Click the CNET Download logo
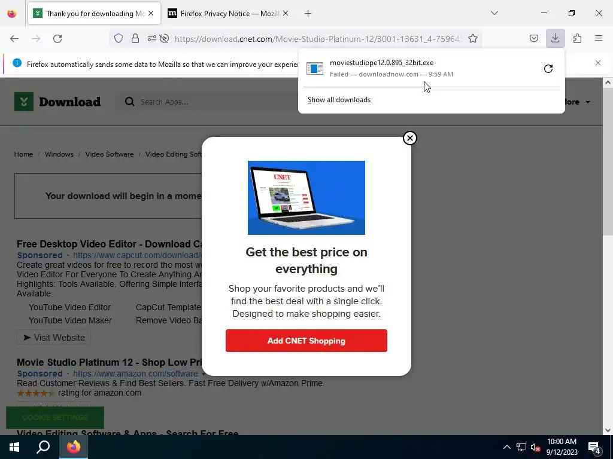Viewport: 613px width, 459px height. [x=57, y=102]
